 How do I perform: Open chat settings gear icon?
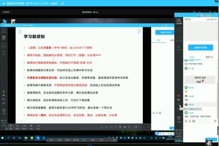pyautogui.click(x=215, y=121)
